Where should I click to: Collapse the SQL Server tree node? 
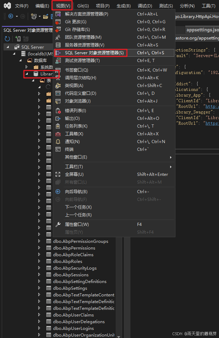[x=8, y=47]
